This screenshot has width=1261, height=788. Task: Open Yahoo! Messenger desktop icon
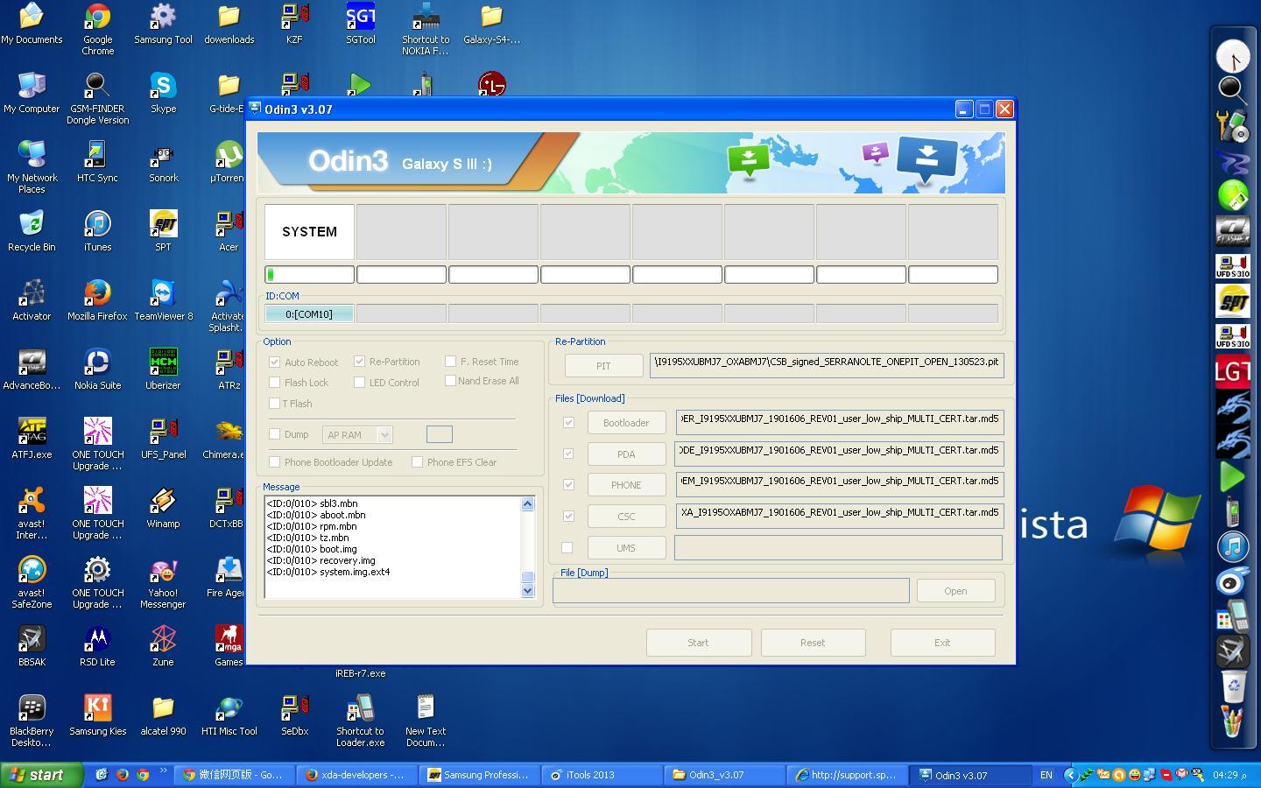pos(163,583)
